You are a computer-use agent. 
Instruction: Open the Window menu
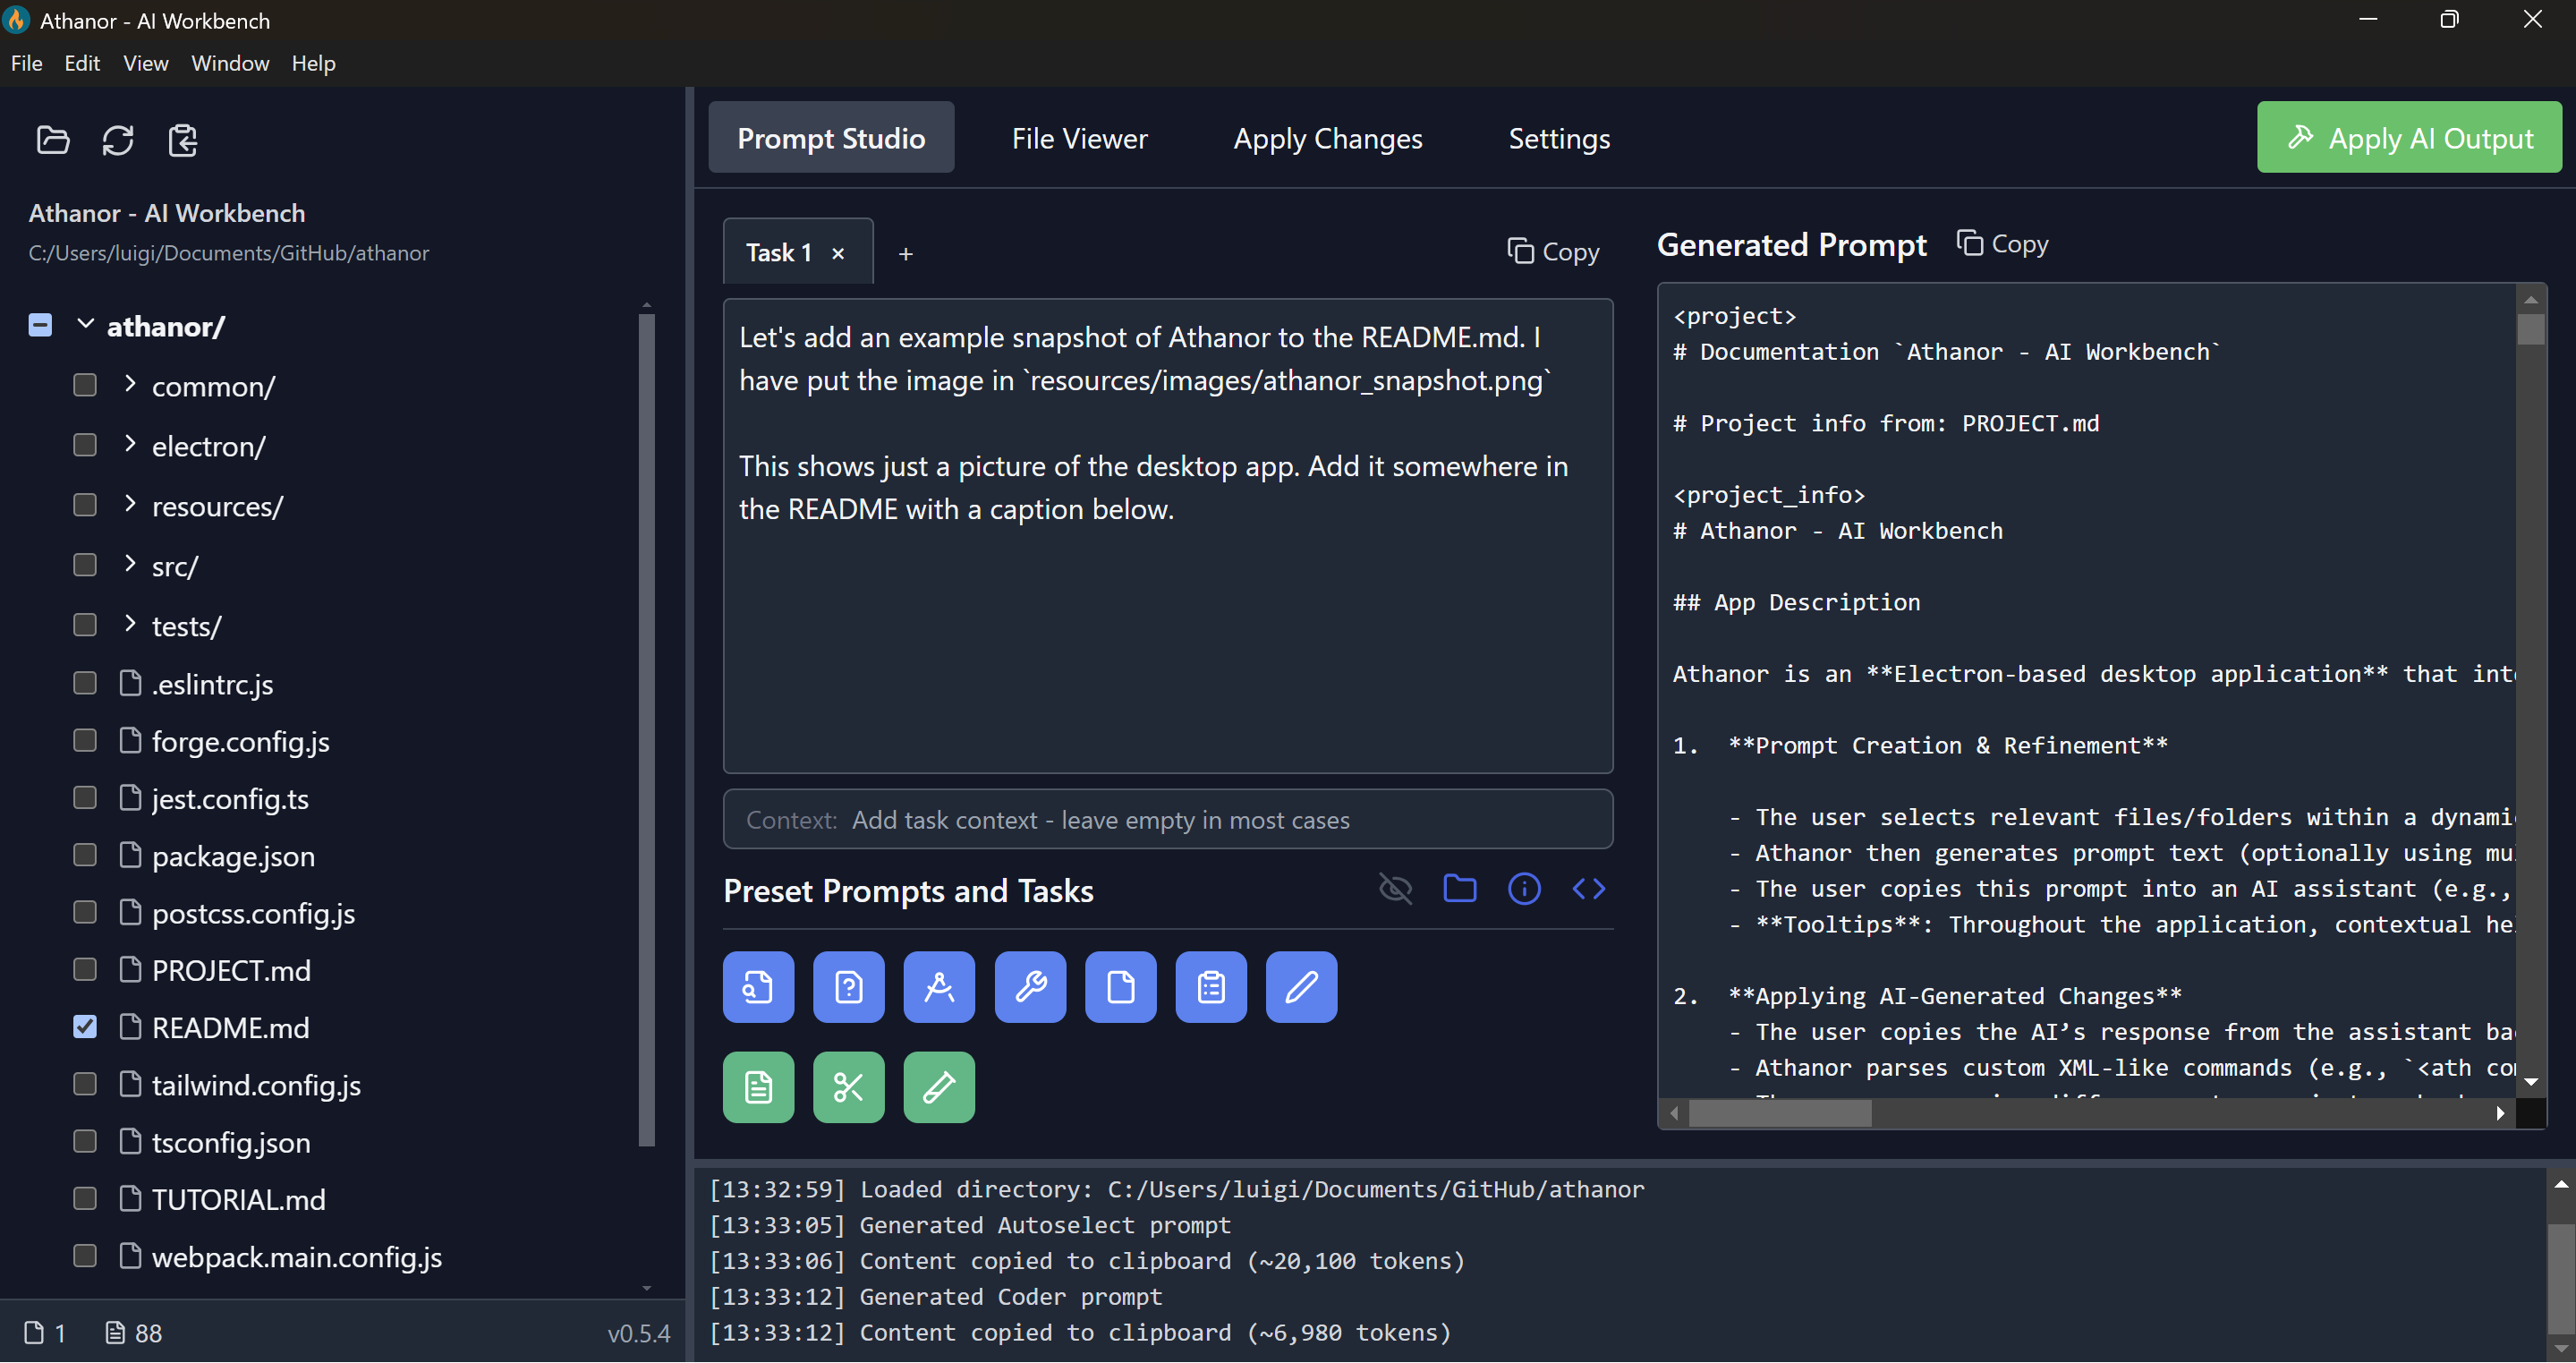[x=230, y=63]
